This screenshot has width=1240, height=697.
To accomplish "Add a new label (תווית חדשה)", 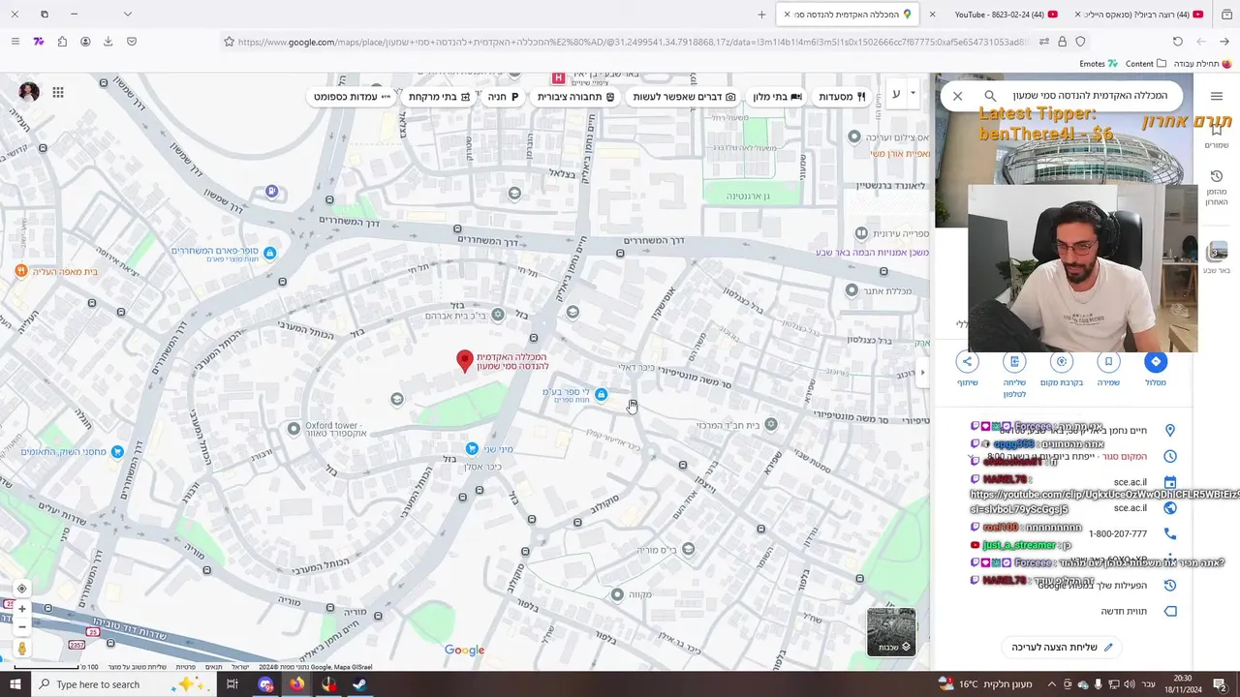I will 1124,611.
